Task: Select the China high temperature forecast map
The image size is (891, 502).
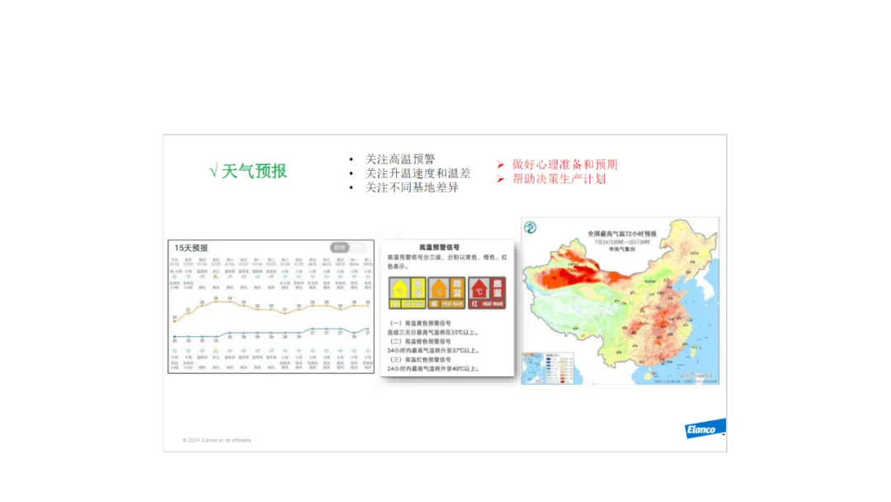Action: (620, 301)
